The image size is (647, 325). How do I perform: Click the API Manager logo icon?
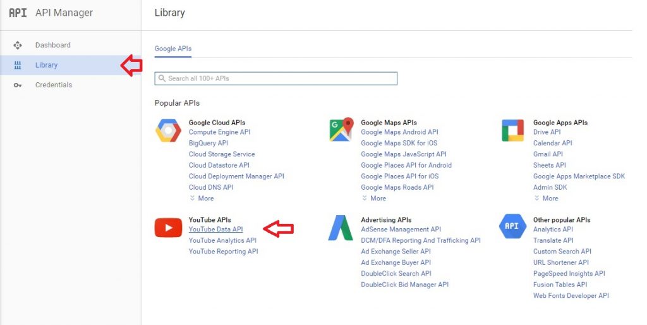tap(18, 13)
